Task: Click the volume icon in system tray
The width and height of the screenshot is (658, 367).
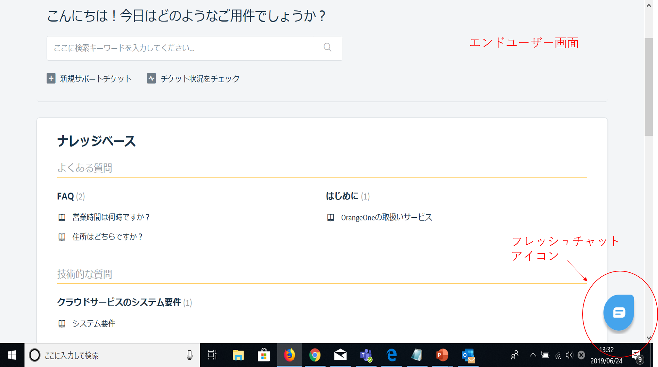Action: coord(569,355)
